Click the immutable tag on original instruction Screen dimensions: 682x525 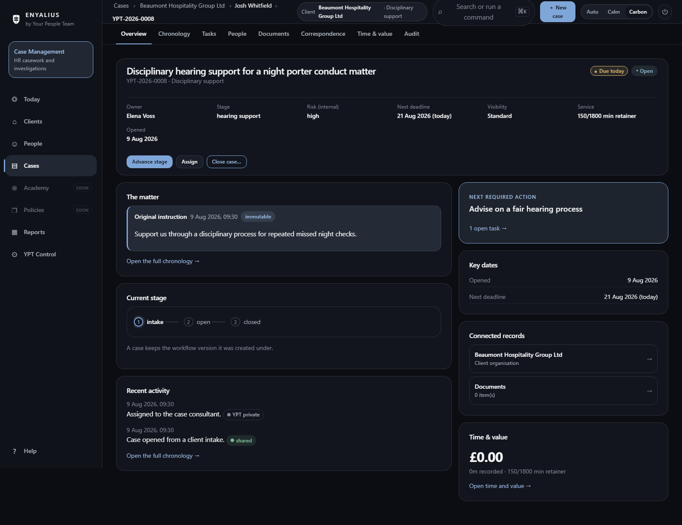258,217
